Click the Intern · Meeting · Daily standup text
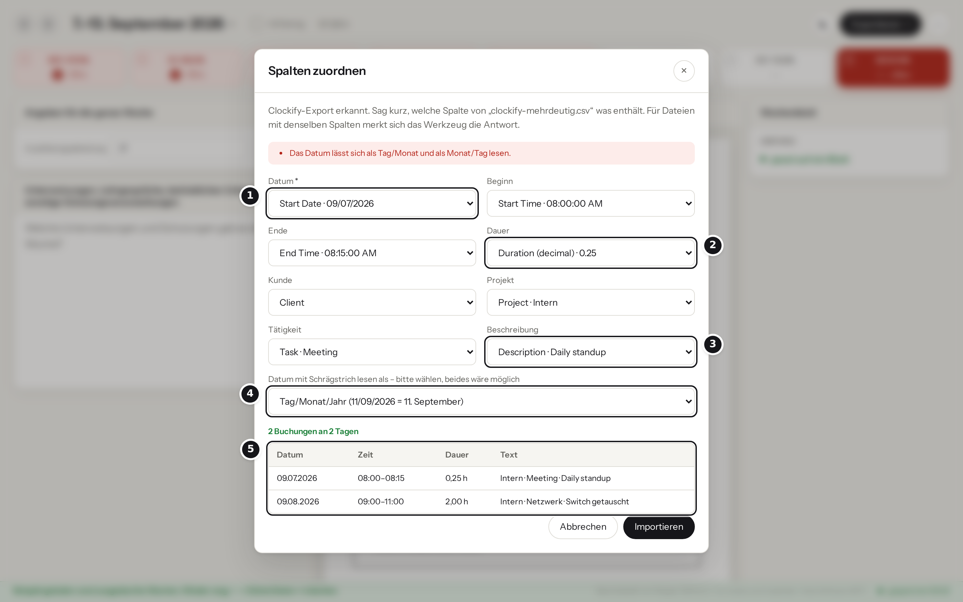Image resolution: width=963 pixels, height=602 pixels. pyautogui.click(x=555, y=478)
